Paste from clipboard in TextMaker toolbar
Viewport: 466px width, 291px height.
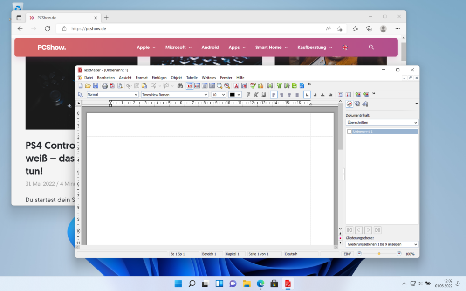click(144, 86)
